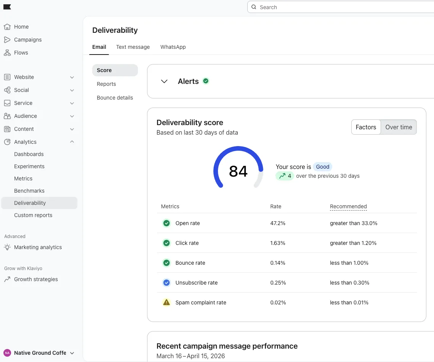Switch to the Over time view
Viewport: 434px width, 362px height.
pos(399,127)
